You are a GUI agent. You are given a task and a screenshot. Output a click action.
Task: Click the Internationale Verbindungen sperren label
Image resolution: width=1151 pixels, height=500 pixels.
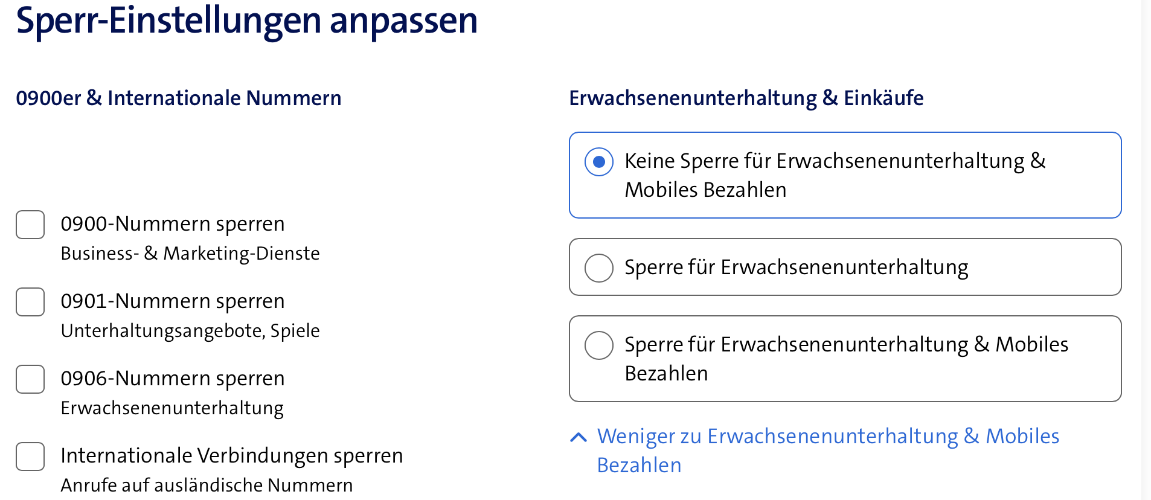tap(232, 456)
